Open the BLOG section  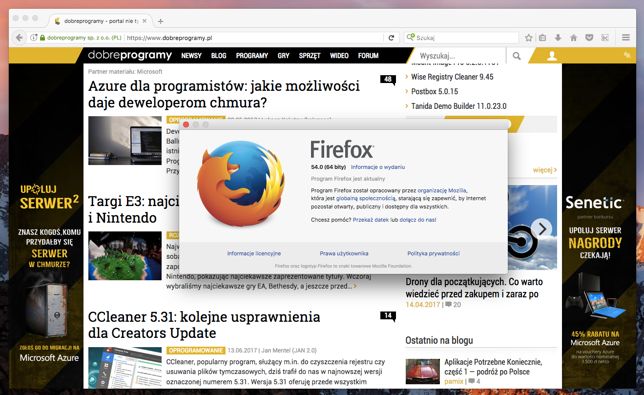[219, 56]
